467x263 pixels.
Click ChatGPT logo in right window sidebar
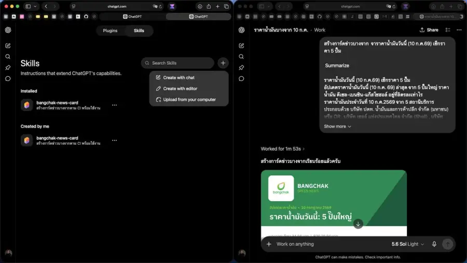tap(241, 30)
